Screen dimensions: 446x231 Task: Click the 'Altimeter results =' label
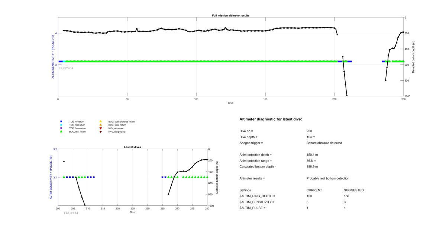252,179
